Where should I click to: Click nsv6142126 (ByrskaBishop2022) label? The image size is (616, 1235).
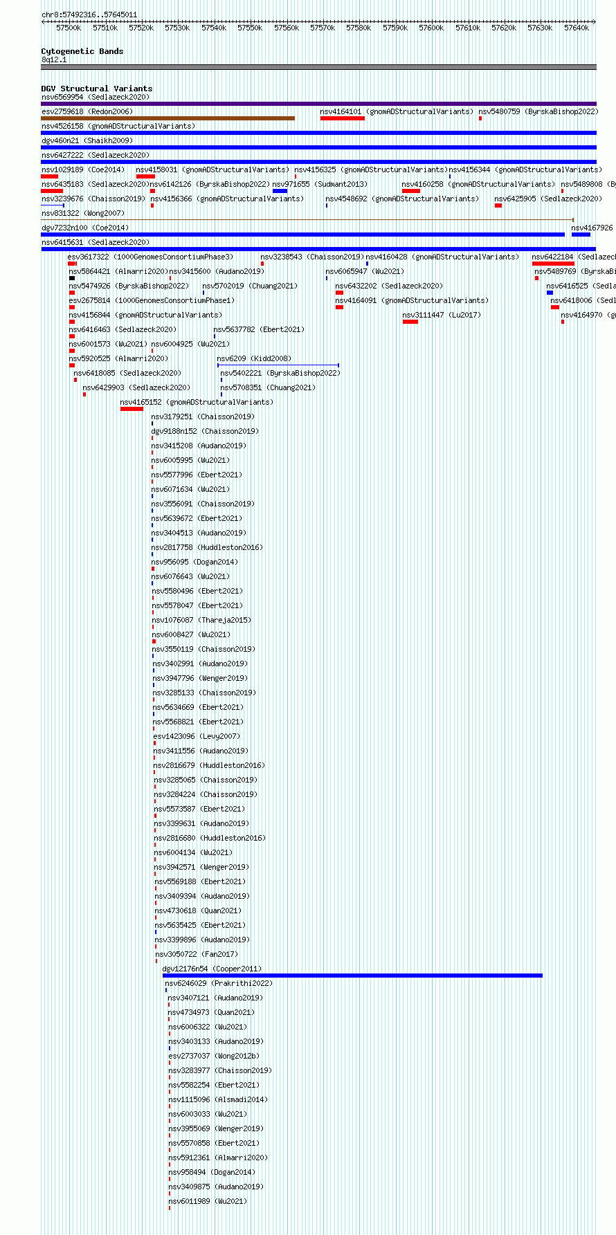[210, 184]
